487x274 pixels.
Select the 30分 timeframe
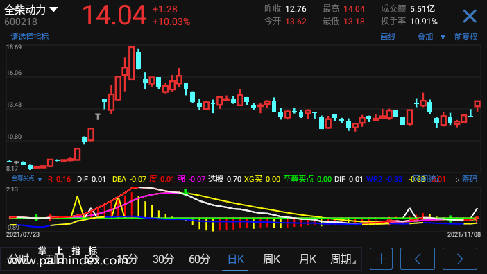[163, 259]
